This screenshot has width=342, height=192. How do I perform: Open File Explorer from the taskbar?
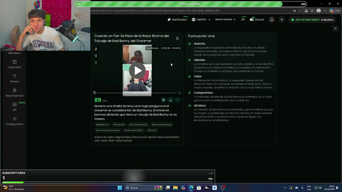[175, 188]
